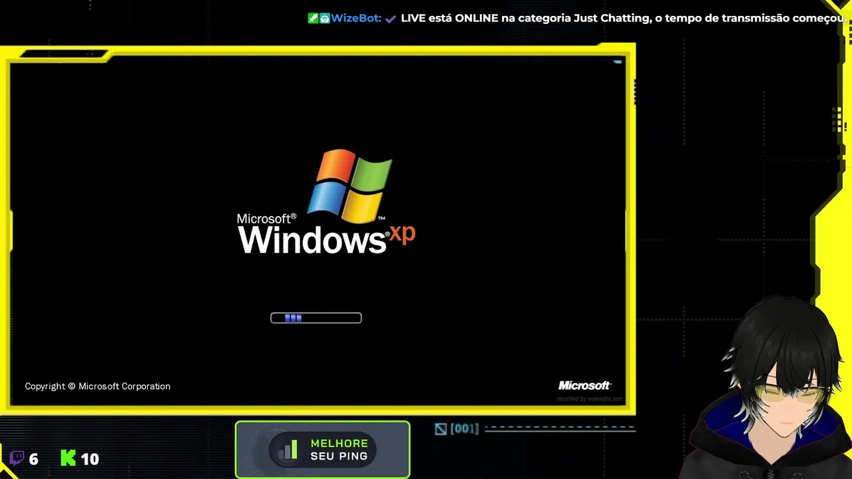This screenshot has height=479, width=852.
Task: Click the Windows xp wordmark text
Action: click(326, 234)
